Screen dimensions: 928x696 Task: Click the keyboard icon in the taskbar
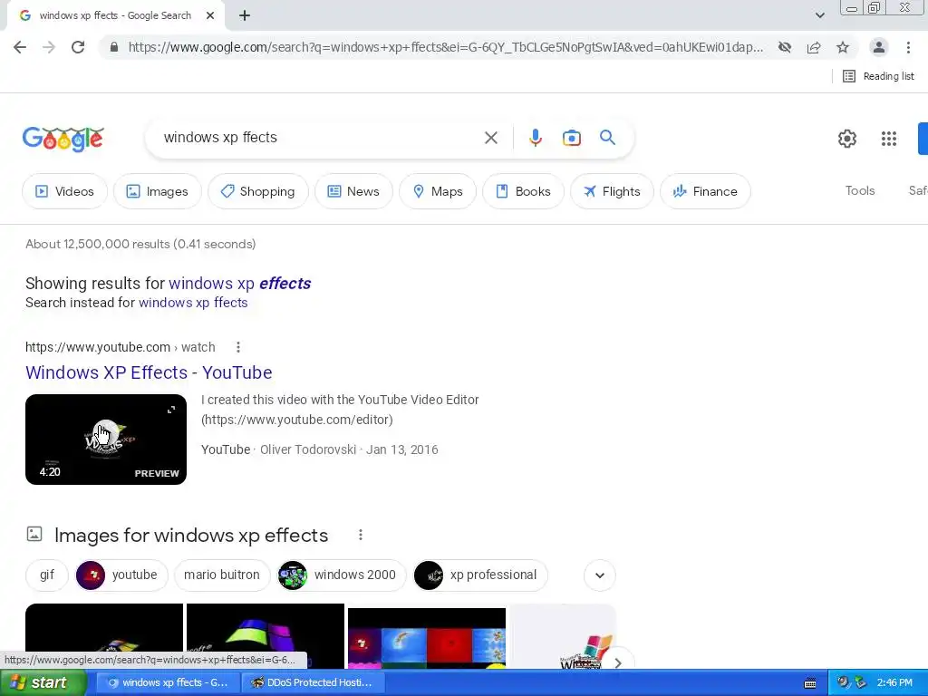pyautogui.click(x=810, y=683)
